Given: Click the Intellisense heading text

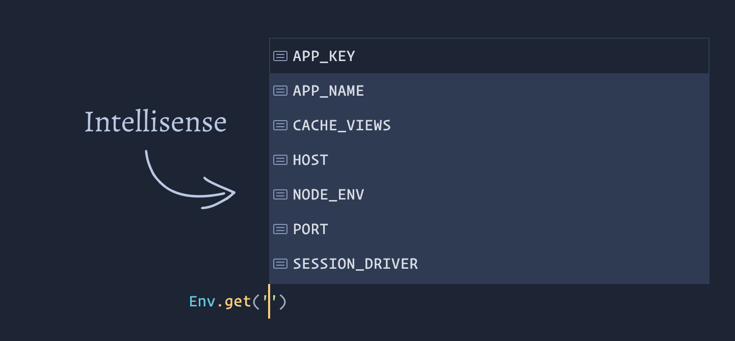Looking at the screenshot, I should 155,123.
